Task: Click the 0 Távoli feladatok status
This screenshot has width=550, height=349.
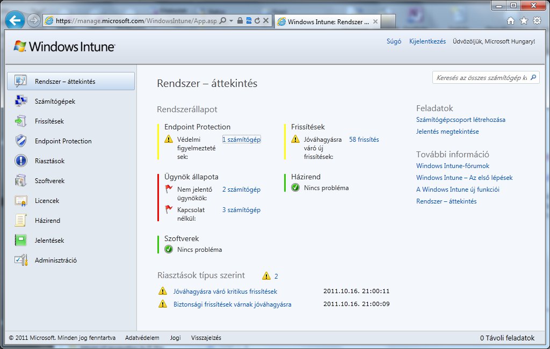Action: click(507, 338)
